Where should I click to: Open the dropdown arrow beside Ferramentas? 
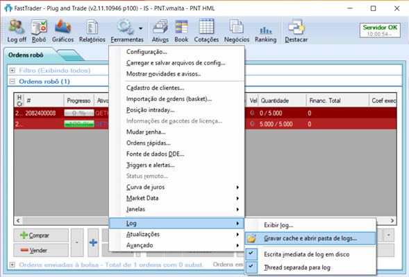coord(140,28)
